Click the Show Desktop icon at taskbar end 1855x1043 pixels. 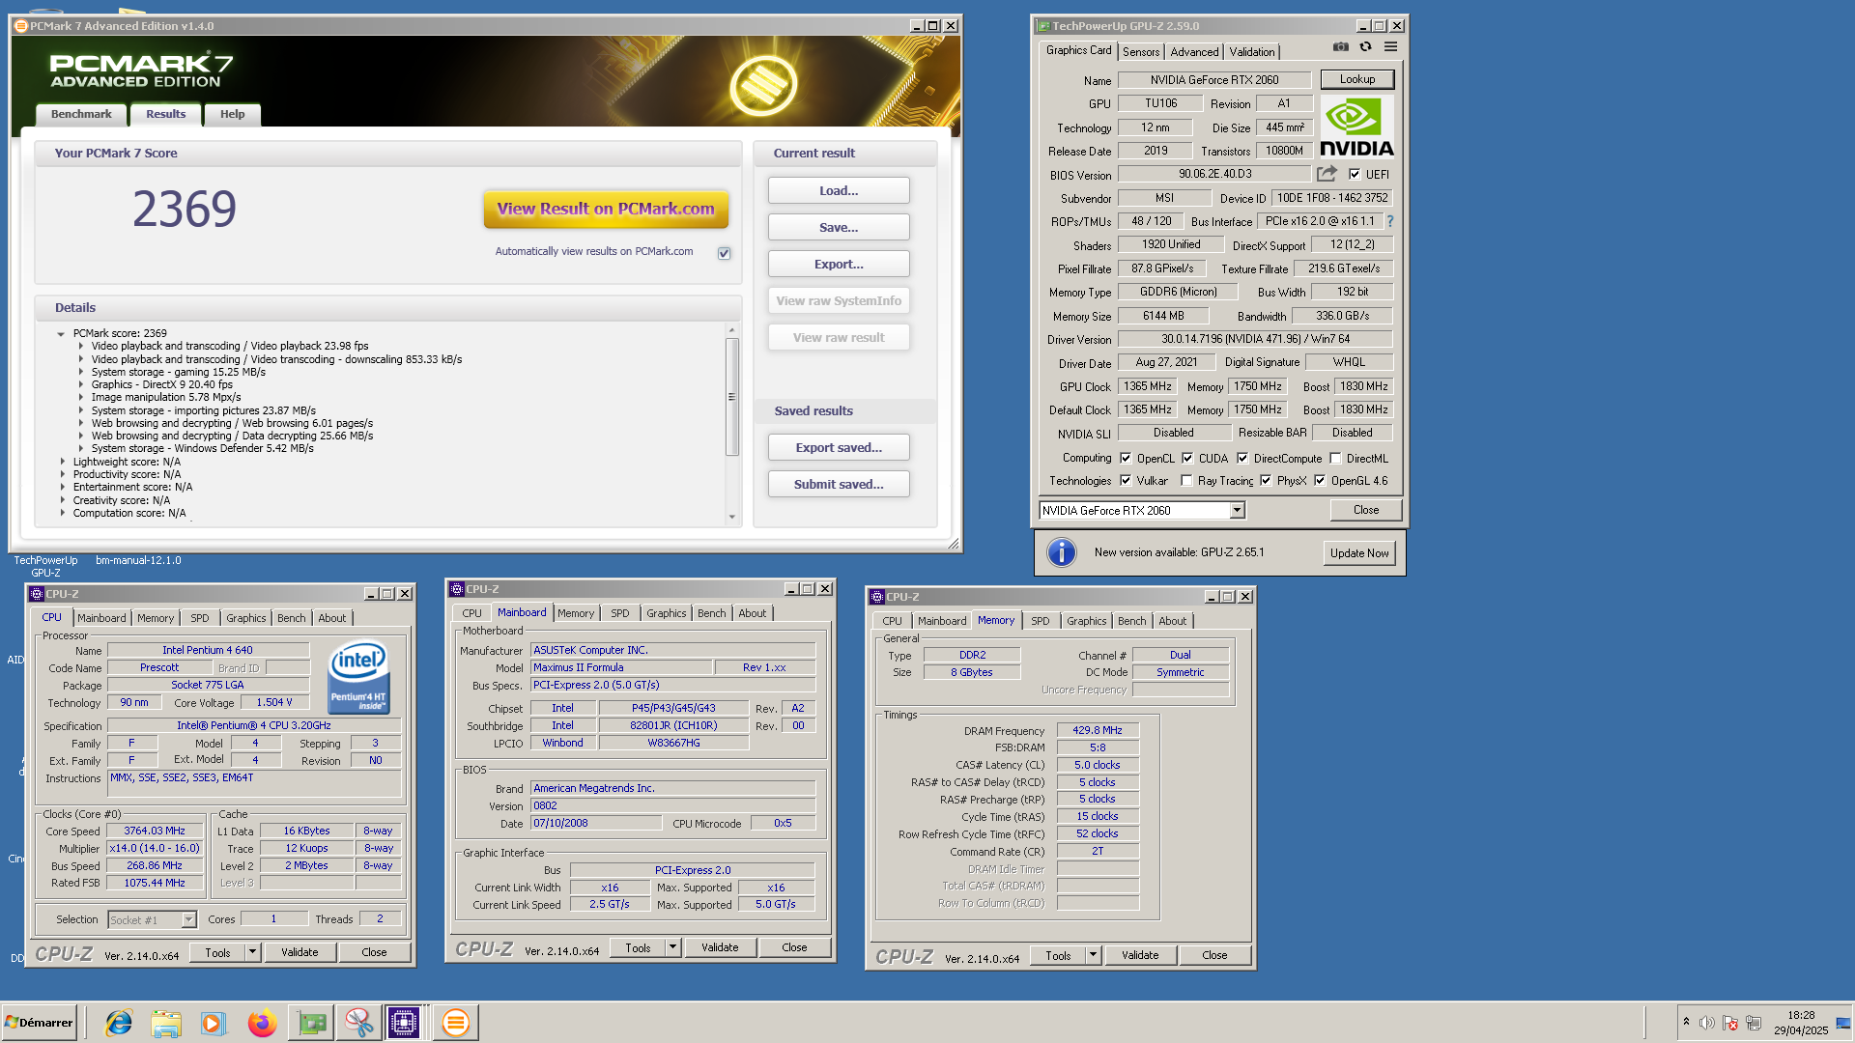(x=1843, y=1023)
